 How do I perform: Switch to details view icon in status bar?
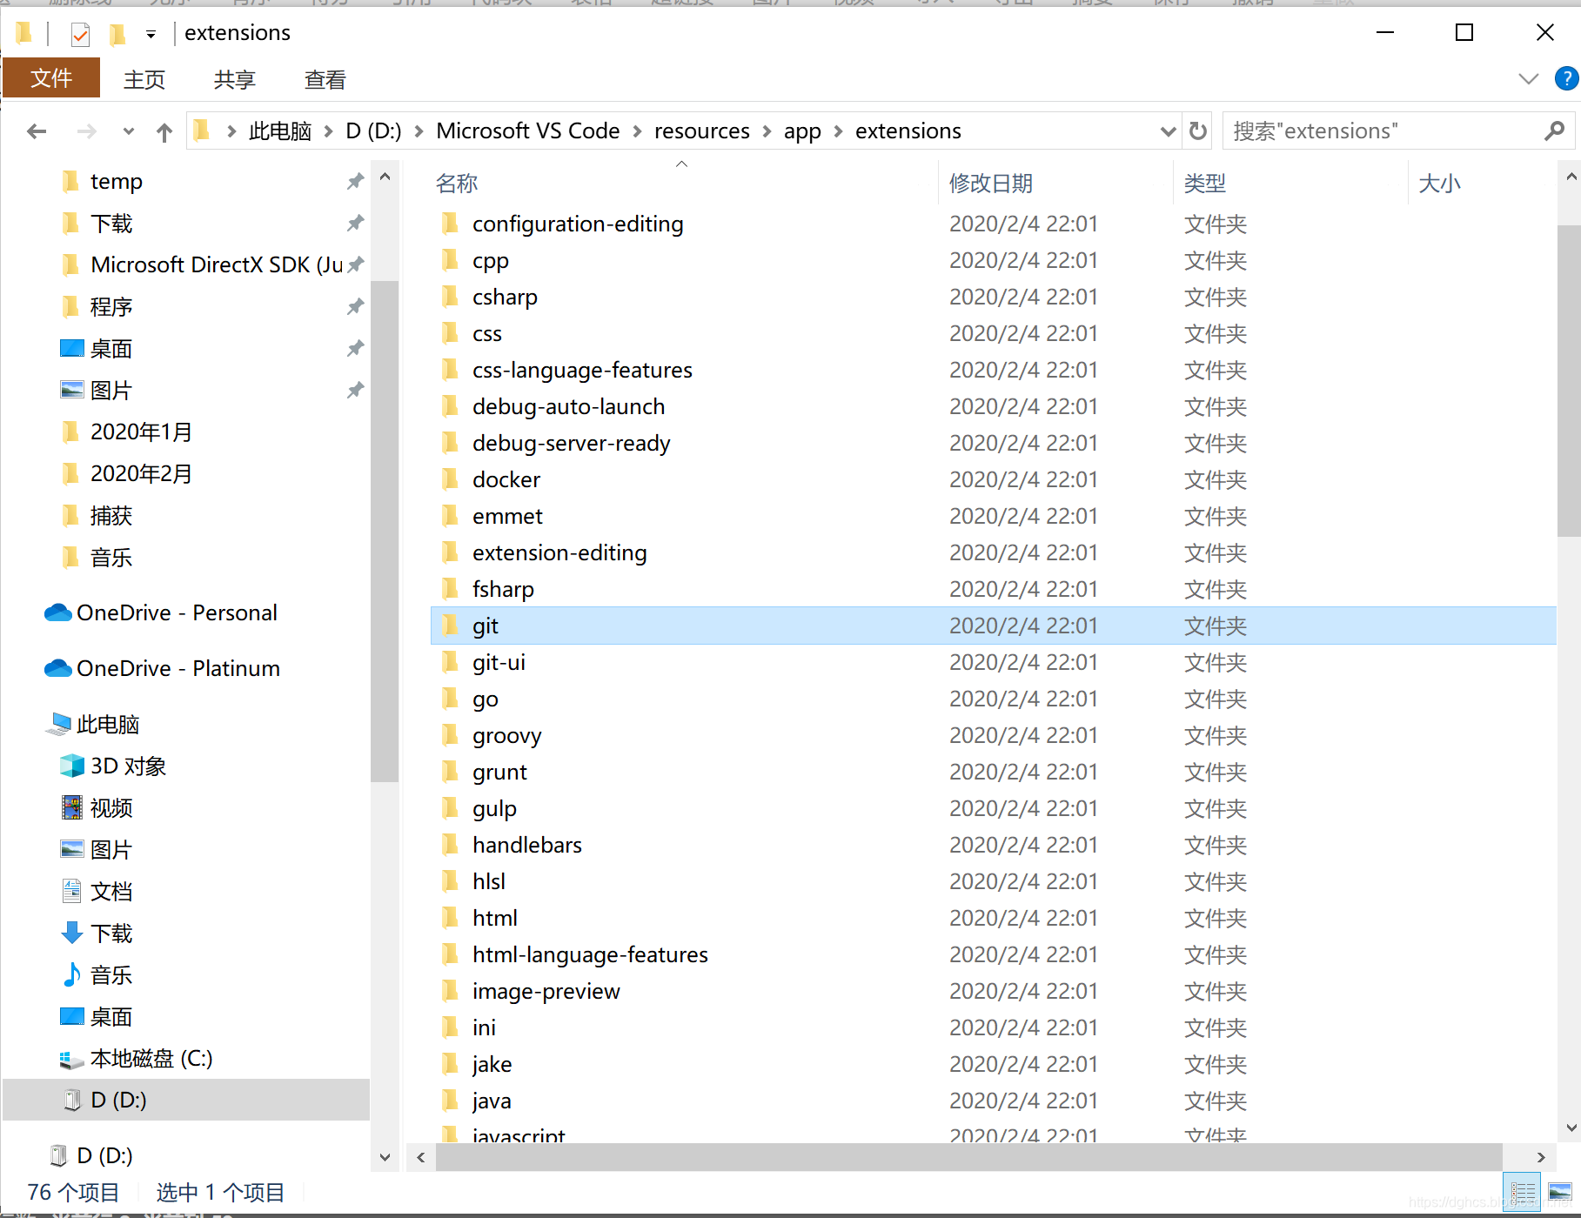1523,1192
